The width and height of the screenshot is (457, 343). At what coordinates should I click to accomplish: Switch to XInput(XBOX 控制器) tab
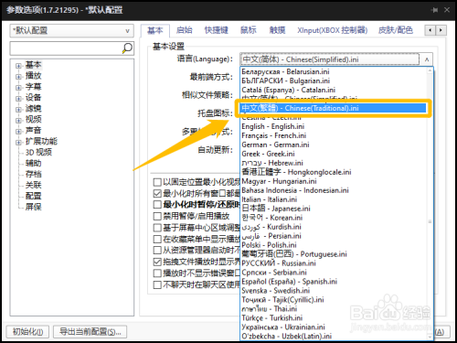333,30
